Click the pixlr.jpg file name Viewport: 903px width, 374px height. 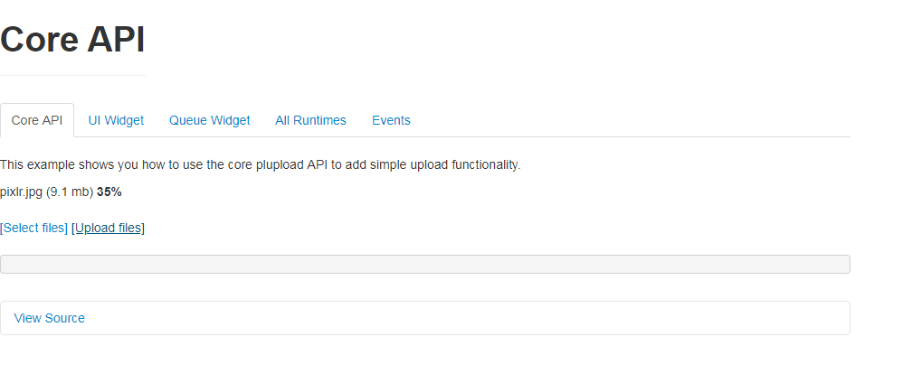(x=22, y=192)
